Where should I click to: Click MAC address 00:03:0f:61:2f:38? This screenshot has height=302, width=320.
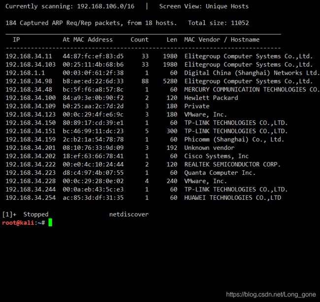(93, 73)
